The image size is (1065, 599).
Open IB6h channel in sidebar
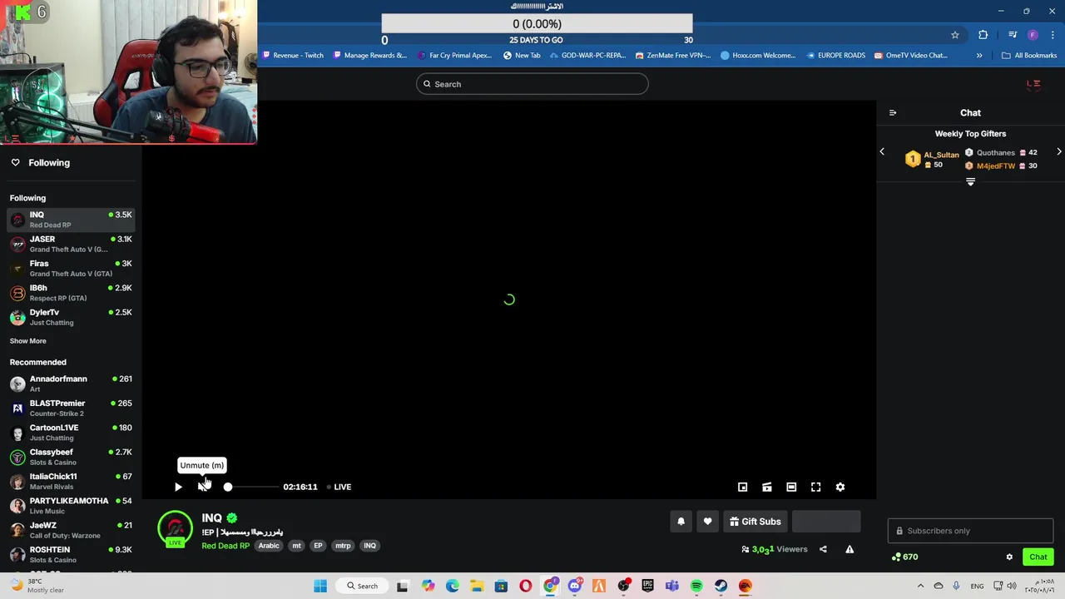point(72,293)
